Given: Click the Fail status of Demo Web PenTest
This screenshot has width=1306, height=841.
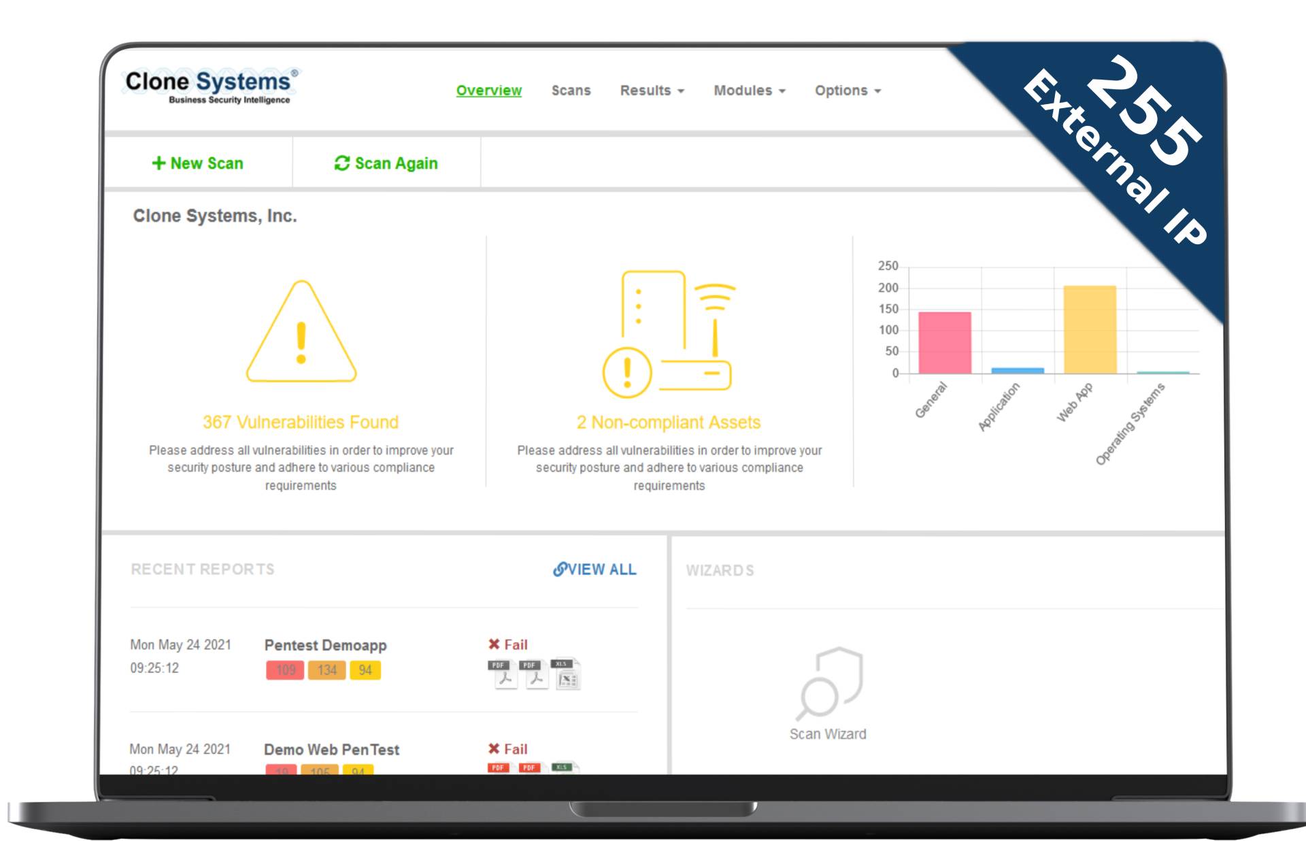Looking at the screenshot, I should [507, 748].
